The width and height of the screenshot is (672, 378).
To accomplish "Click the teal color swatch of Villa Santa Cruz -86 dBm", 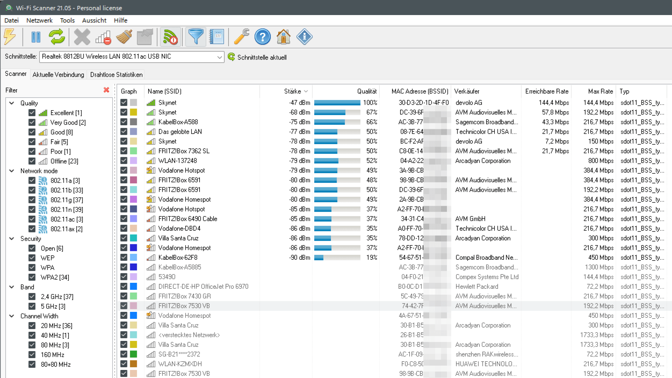I will (133, 238).
